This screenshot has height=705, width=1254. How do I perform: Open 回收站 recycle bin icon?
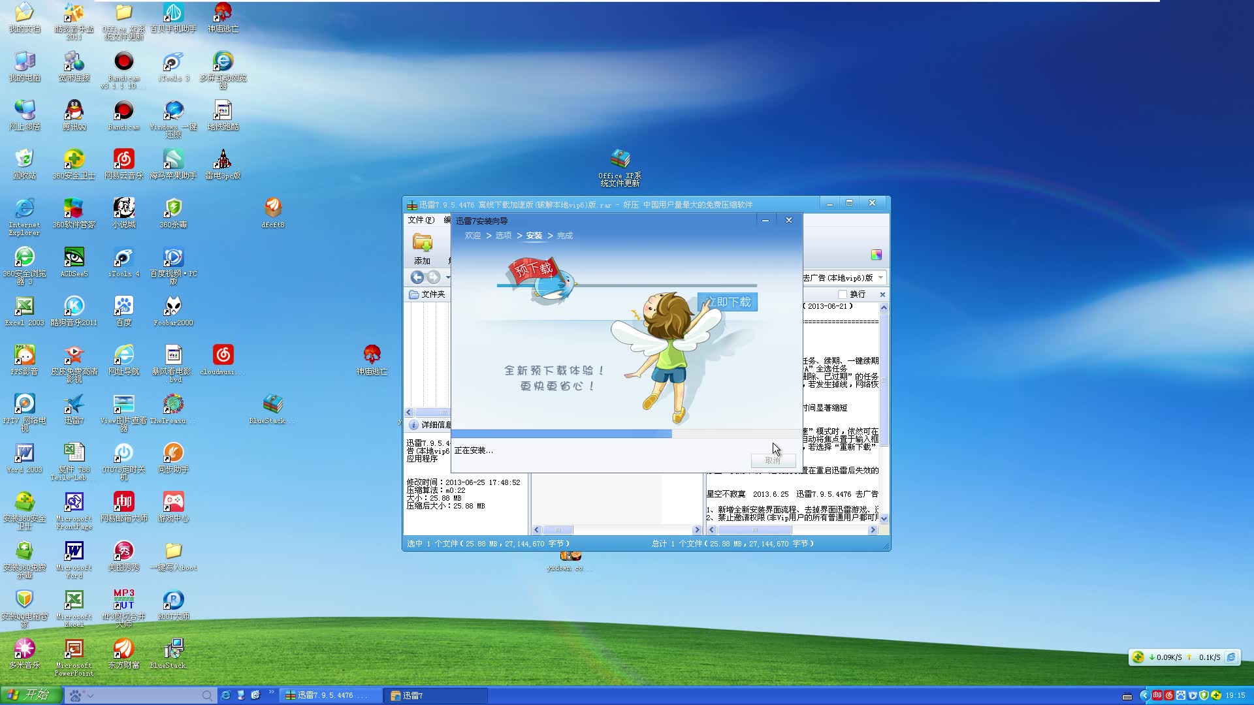click(x=24, y=164)
